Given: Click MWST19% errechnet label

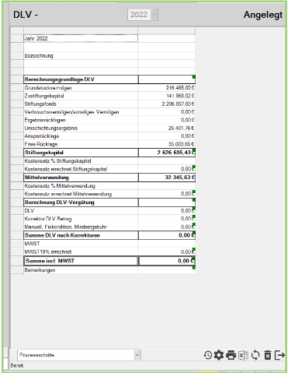Looking at the screenshot, I should [48, 252].
